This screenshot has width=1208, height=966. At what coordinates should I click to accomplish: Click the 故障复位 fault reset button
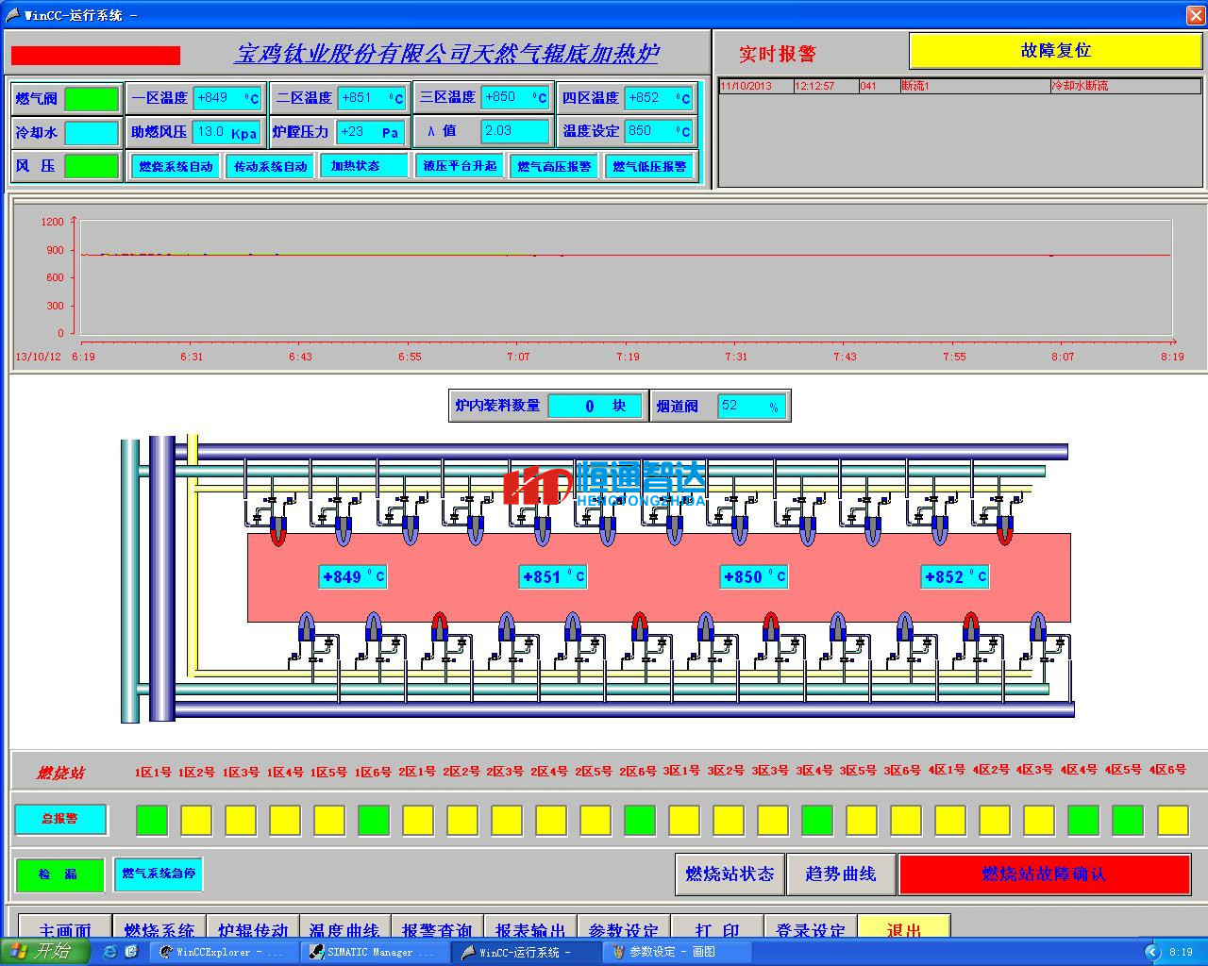pos(1056,51)
